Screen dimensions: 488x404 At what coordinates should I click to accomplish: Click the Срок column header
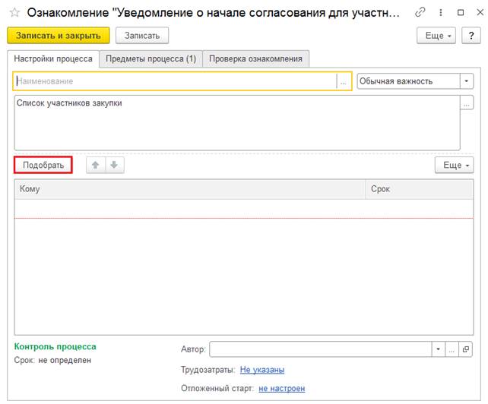(x=420, y=189)
